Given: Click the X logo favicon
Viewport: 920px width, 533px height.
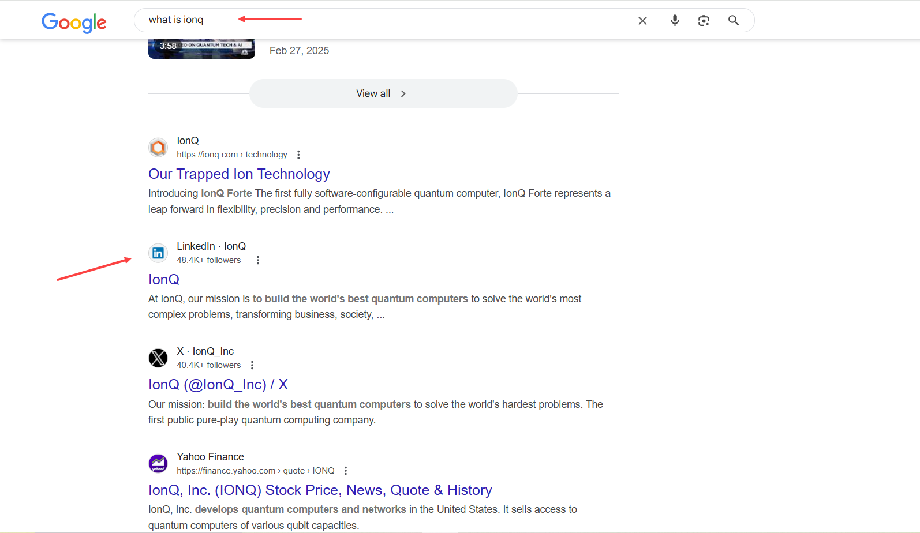Looking at the screenshot, I should (158, 358).
